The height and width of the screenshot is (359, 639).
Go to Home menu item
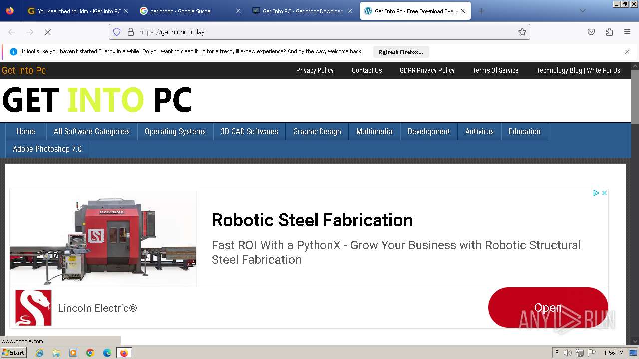tap(26, 132)
